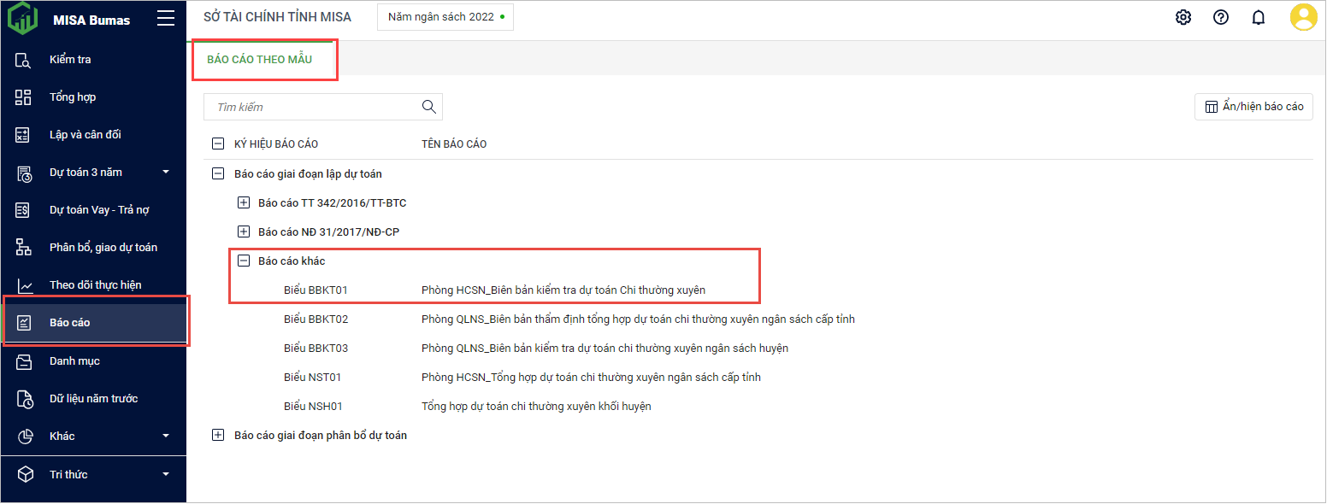Expand Báo cáo NĐ 31/2017/NĐ-CP
The width and height of the screenshot is (1327, 504).
pyautogui.click(x=244, y=232)
